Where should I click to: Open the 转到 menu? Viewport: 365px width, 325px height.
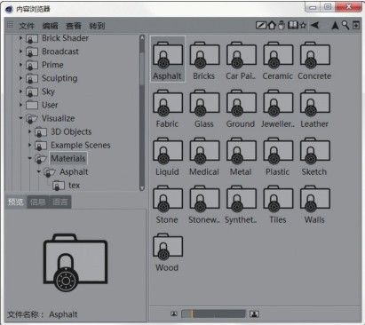click(x=97, y=26)
